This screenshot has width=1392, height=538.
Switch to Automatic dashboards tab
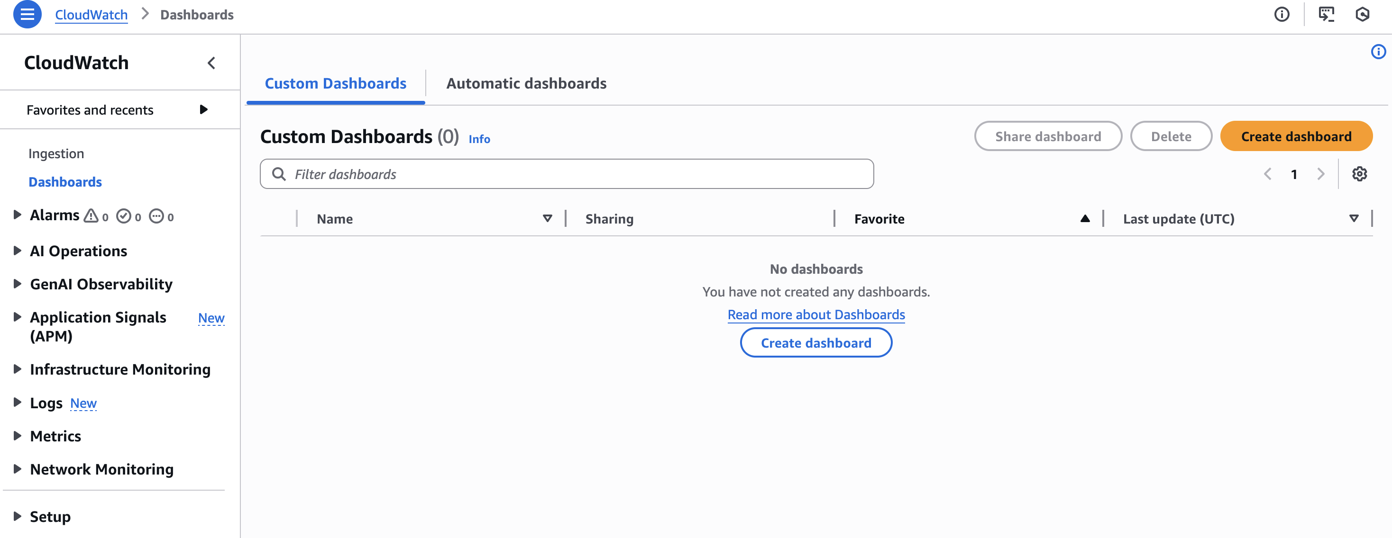[x=526, y=84]
